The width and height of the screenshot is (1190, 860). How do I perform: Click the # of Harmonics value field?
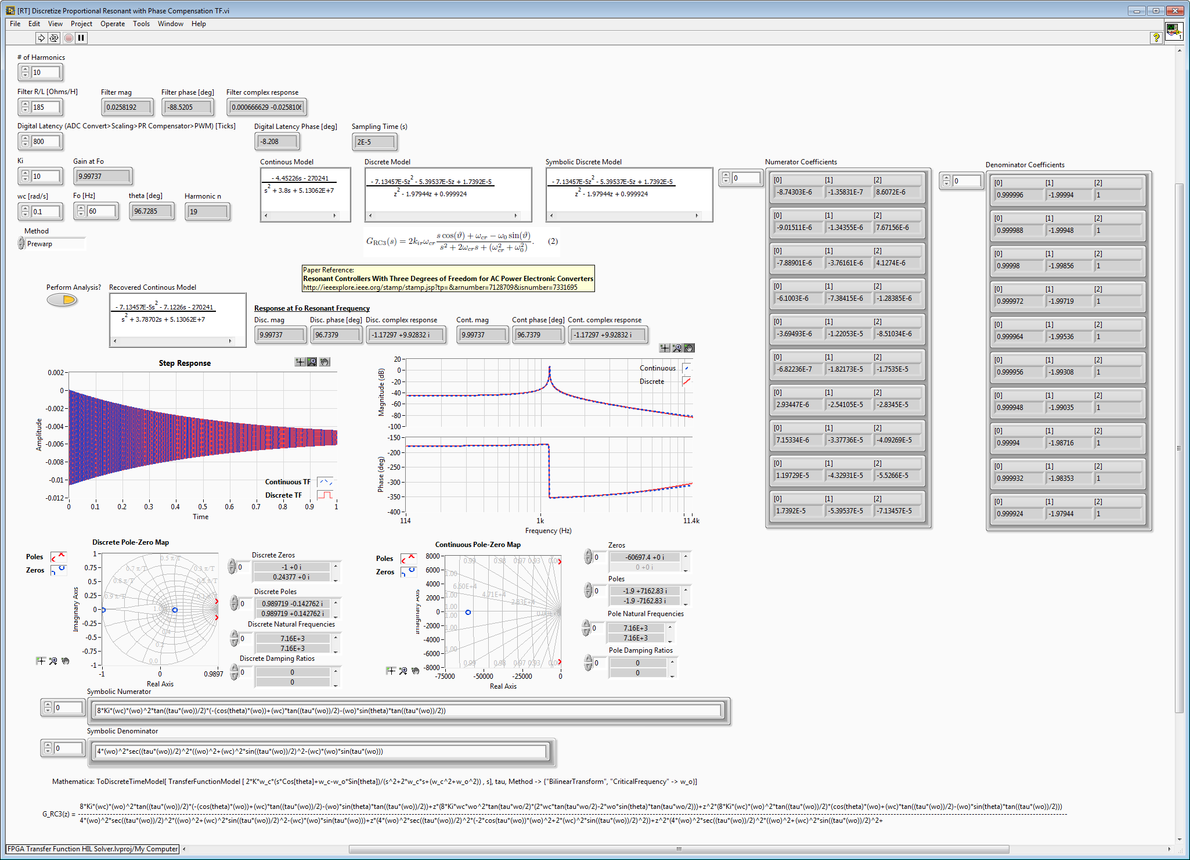tap(46, 73)
